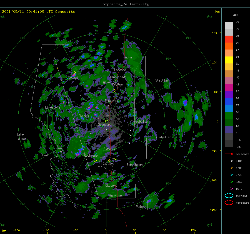Image resolution: width=250 pixels, height=234 pixels.
Task: Select the red swatch between 65 and 60
Action: click(229, 39)
